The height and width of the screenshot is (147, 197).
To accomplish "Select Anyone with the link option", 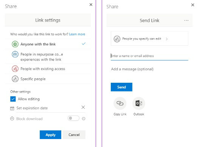I will [x=48, y=44].
